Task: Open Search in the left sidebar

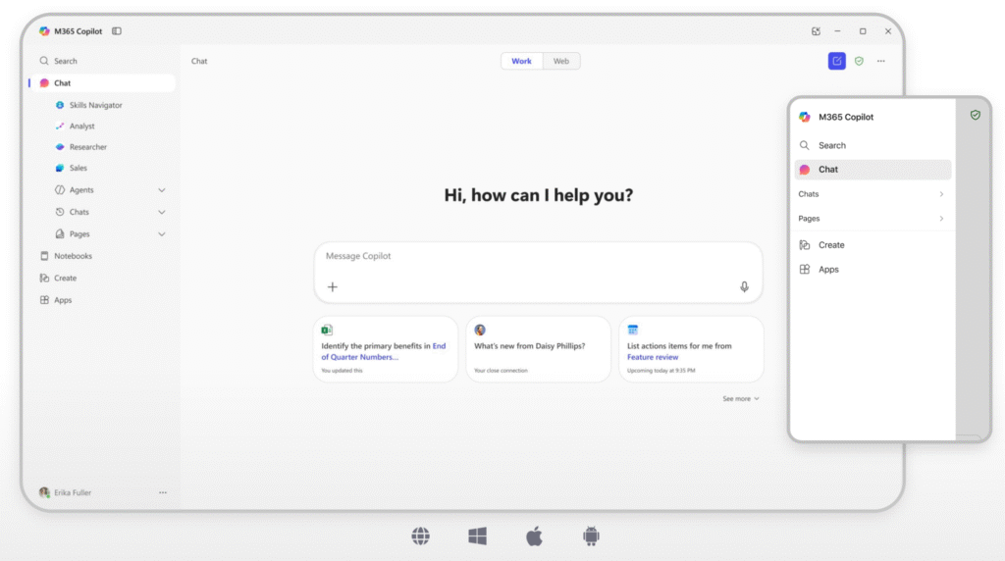Action: 102,61
